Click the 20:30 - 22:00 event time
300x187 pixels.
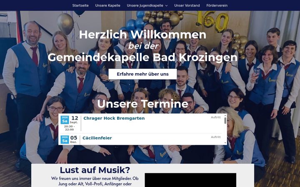[70, 128]
